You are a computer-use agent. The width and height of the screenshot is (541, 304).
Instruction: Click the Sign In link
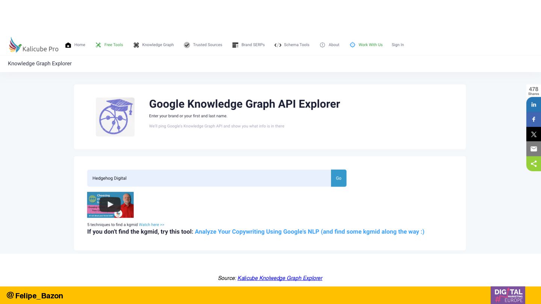[397, 45]
